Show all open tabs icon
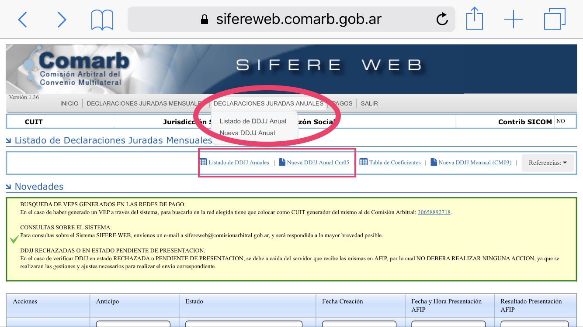The height and width of the screenshot is (327, 583). 555,20
